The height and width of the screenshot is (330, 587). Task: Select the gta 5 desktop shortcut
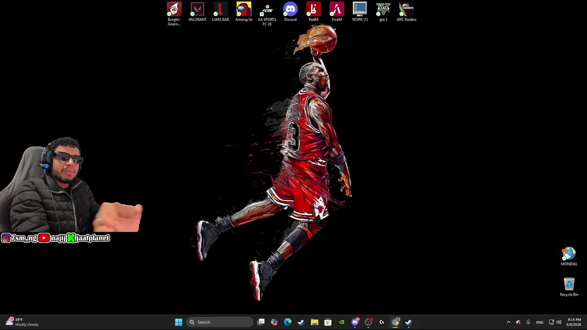tap(383, 12)
